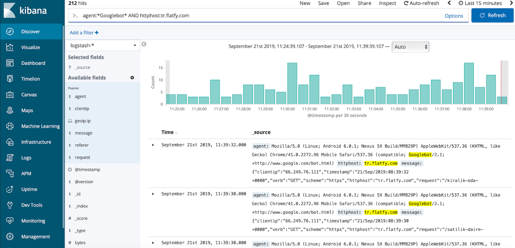Click the tall histogram bar at 11:38:00
Screen dimensions: 515x248
point(469,84)
